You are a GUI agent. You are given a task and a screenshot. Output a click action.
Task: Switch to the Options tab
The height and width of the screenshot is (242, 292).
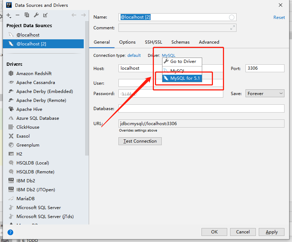click(127, 42)
